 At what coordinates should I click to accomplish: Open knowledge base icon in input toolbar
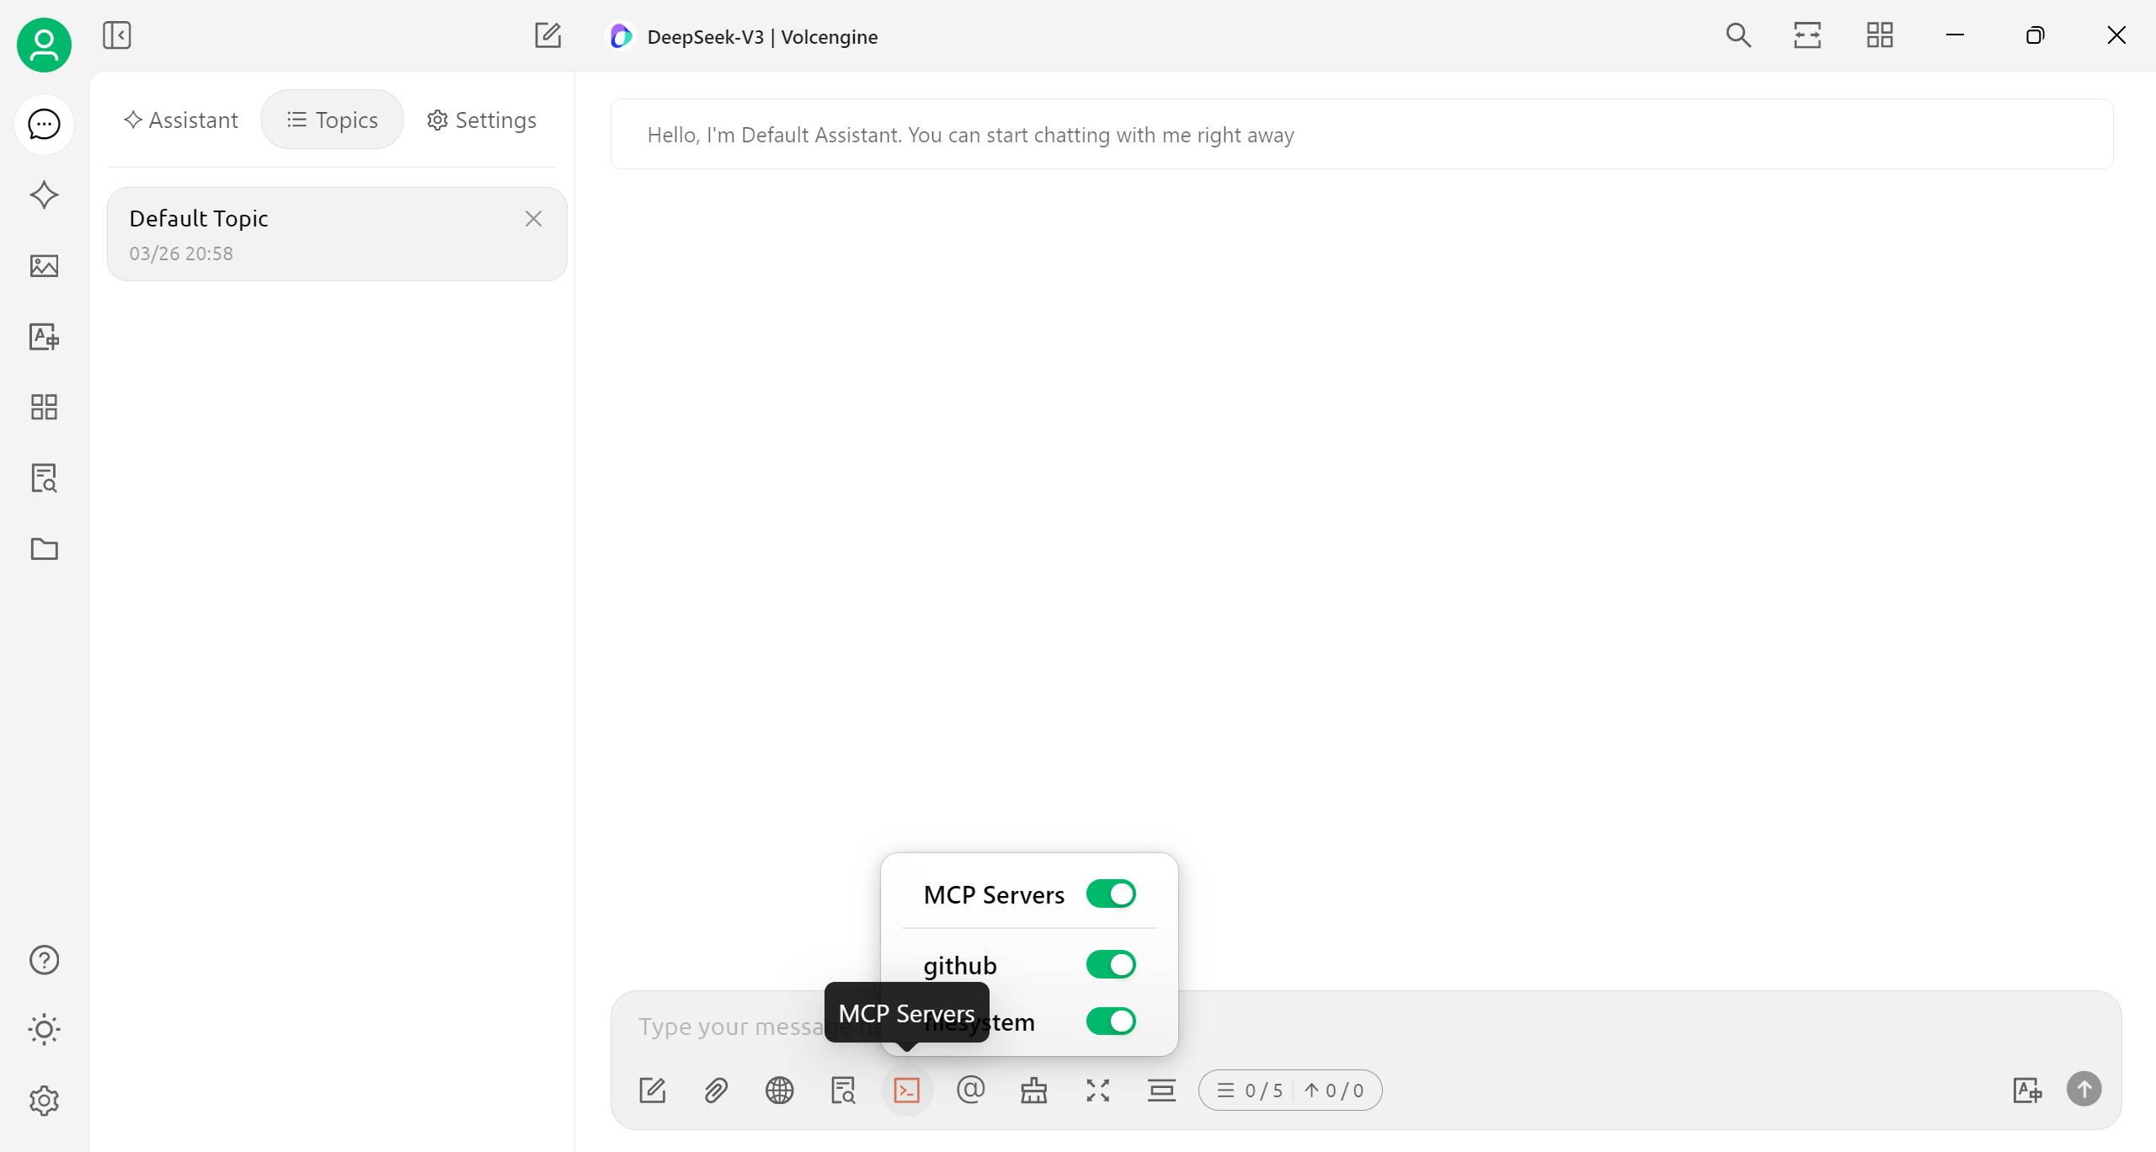click(x=843, y=1091)
